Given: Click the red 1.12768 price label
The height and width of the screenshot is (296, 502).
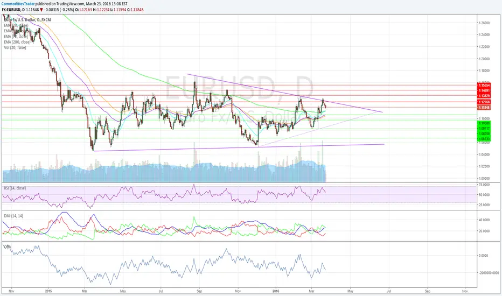Looking at the screenshot, I should point(484,102).
